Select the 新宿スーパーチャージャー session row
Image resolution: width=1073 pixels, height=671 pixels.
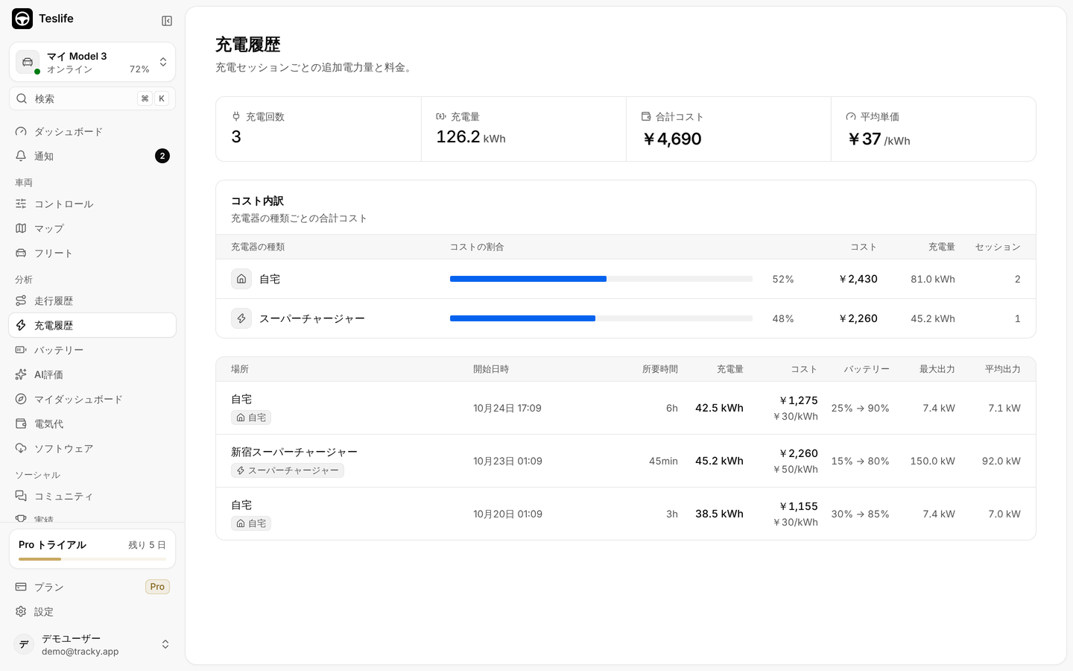pyautogui.click(x=626, y=461)
